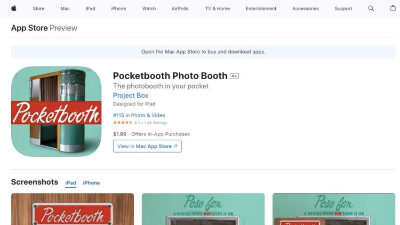This screenshot has height=225, width=400.
Task: Click the Screenshots section heading
Action: pyautogui.click(x=34, y=182)
